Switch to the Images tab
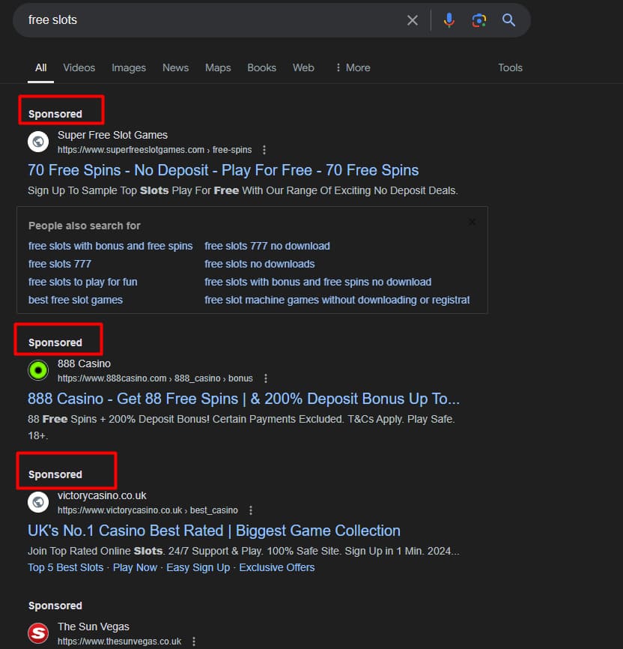Viewport: 623px width, 649px height. (x=129, y=68)
